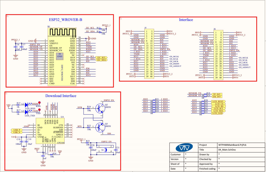Image resolution: width=266 pixels, height=172 pixels.
Task: Click the U4 CP2104 chip body
Action: (x=50, y=131)
